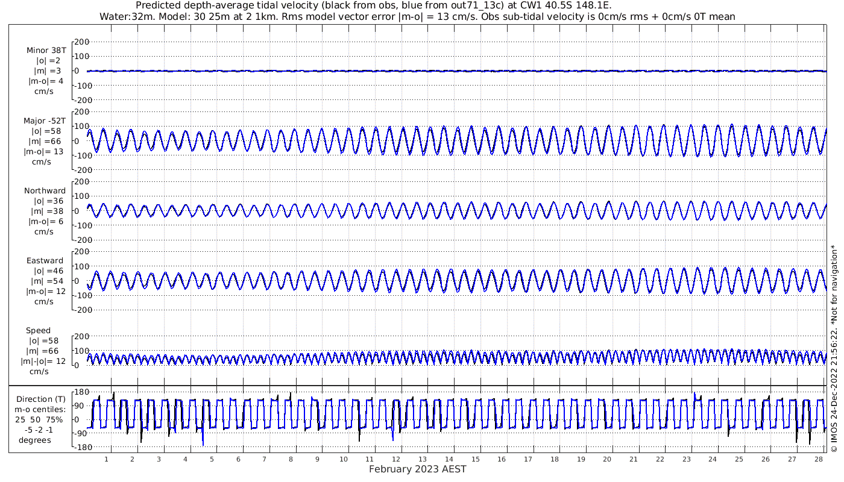The image size is (844, 482).
Task: Click the IMOS copyright timestamp on right edge
Action: (x=834, y=348)
